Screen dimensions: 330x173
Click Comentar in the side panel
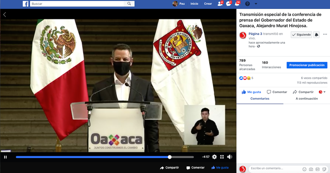pyautogui.click(x=277, y=92)
